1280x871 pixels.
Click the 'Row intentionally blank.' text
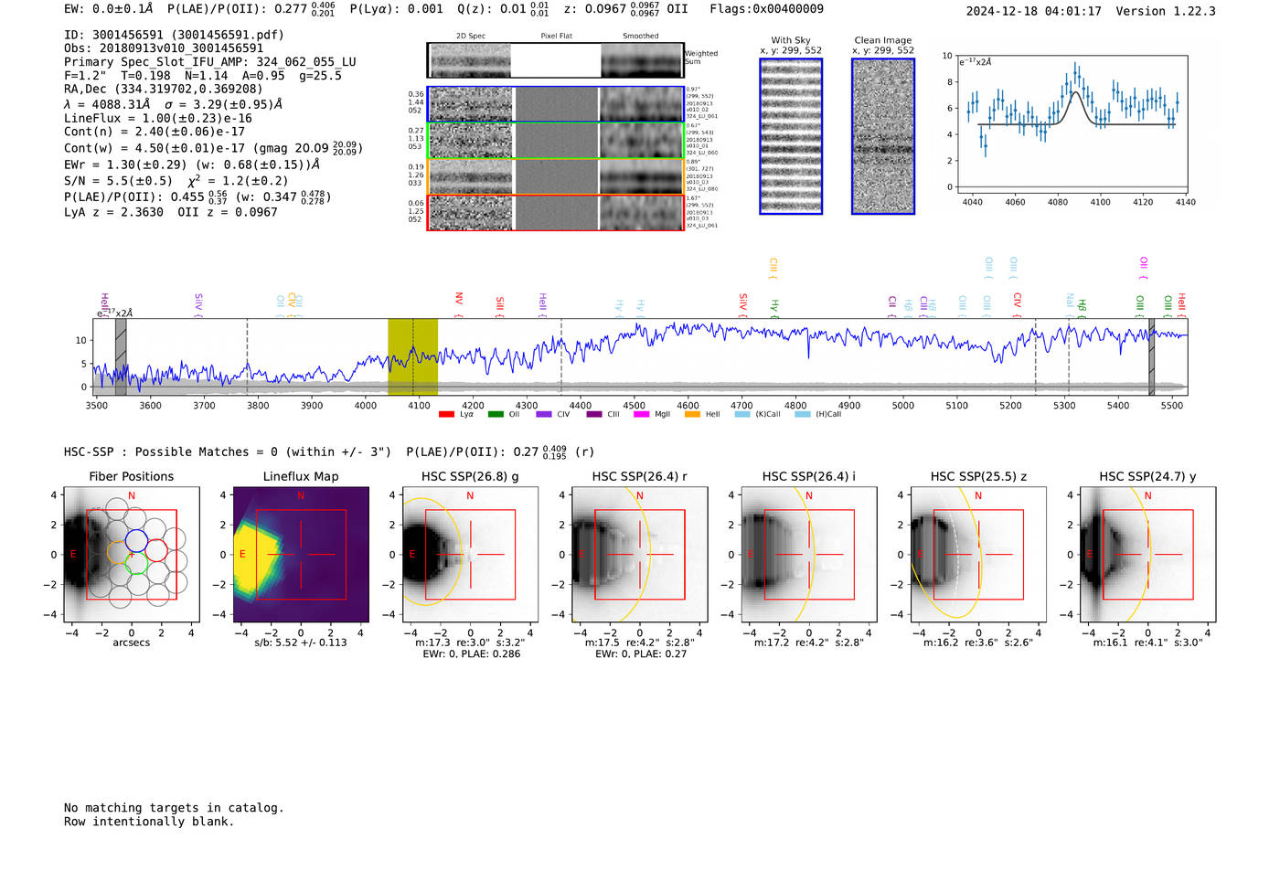point(149,822)
